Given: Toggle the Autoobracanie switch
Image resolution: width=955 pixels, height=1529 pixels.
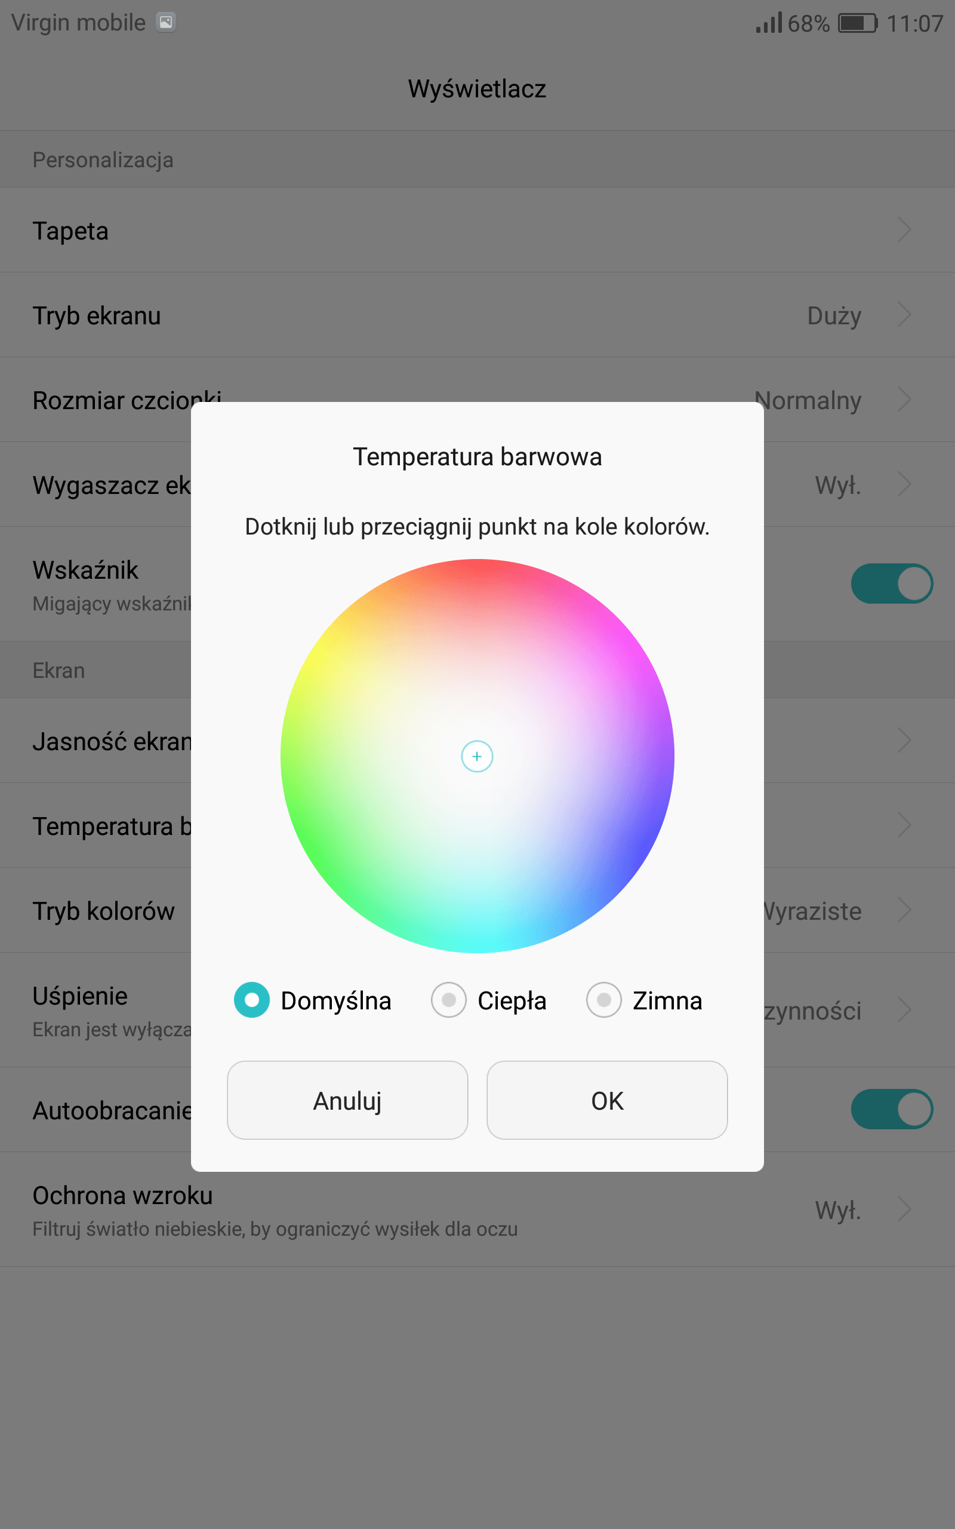Looking at the screenshot, I should coord(892,1109).
